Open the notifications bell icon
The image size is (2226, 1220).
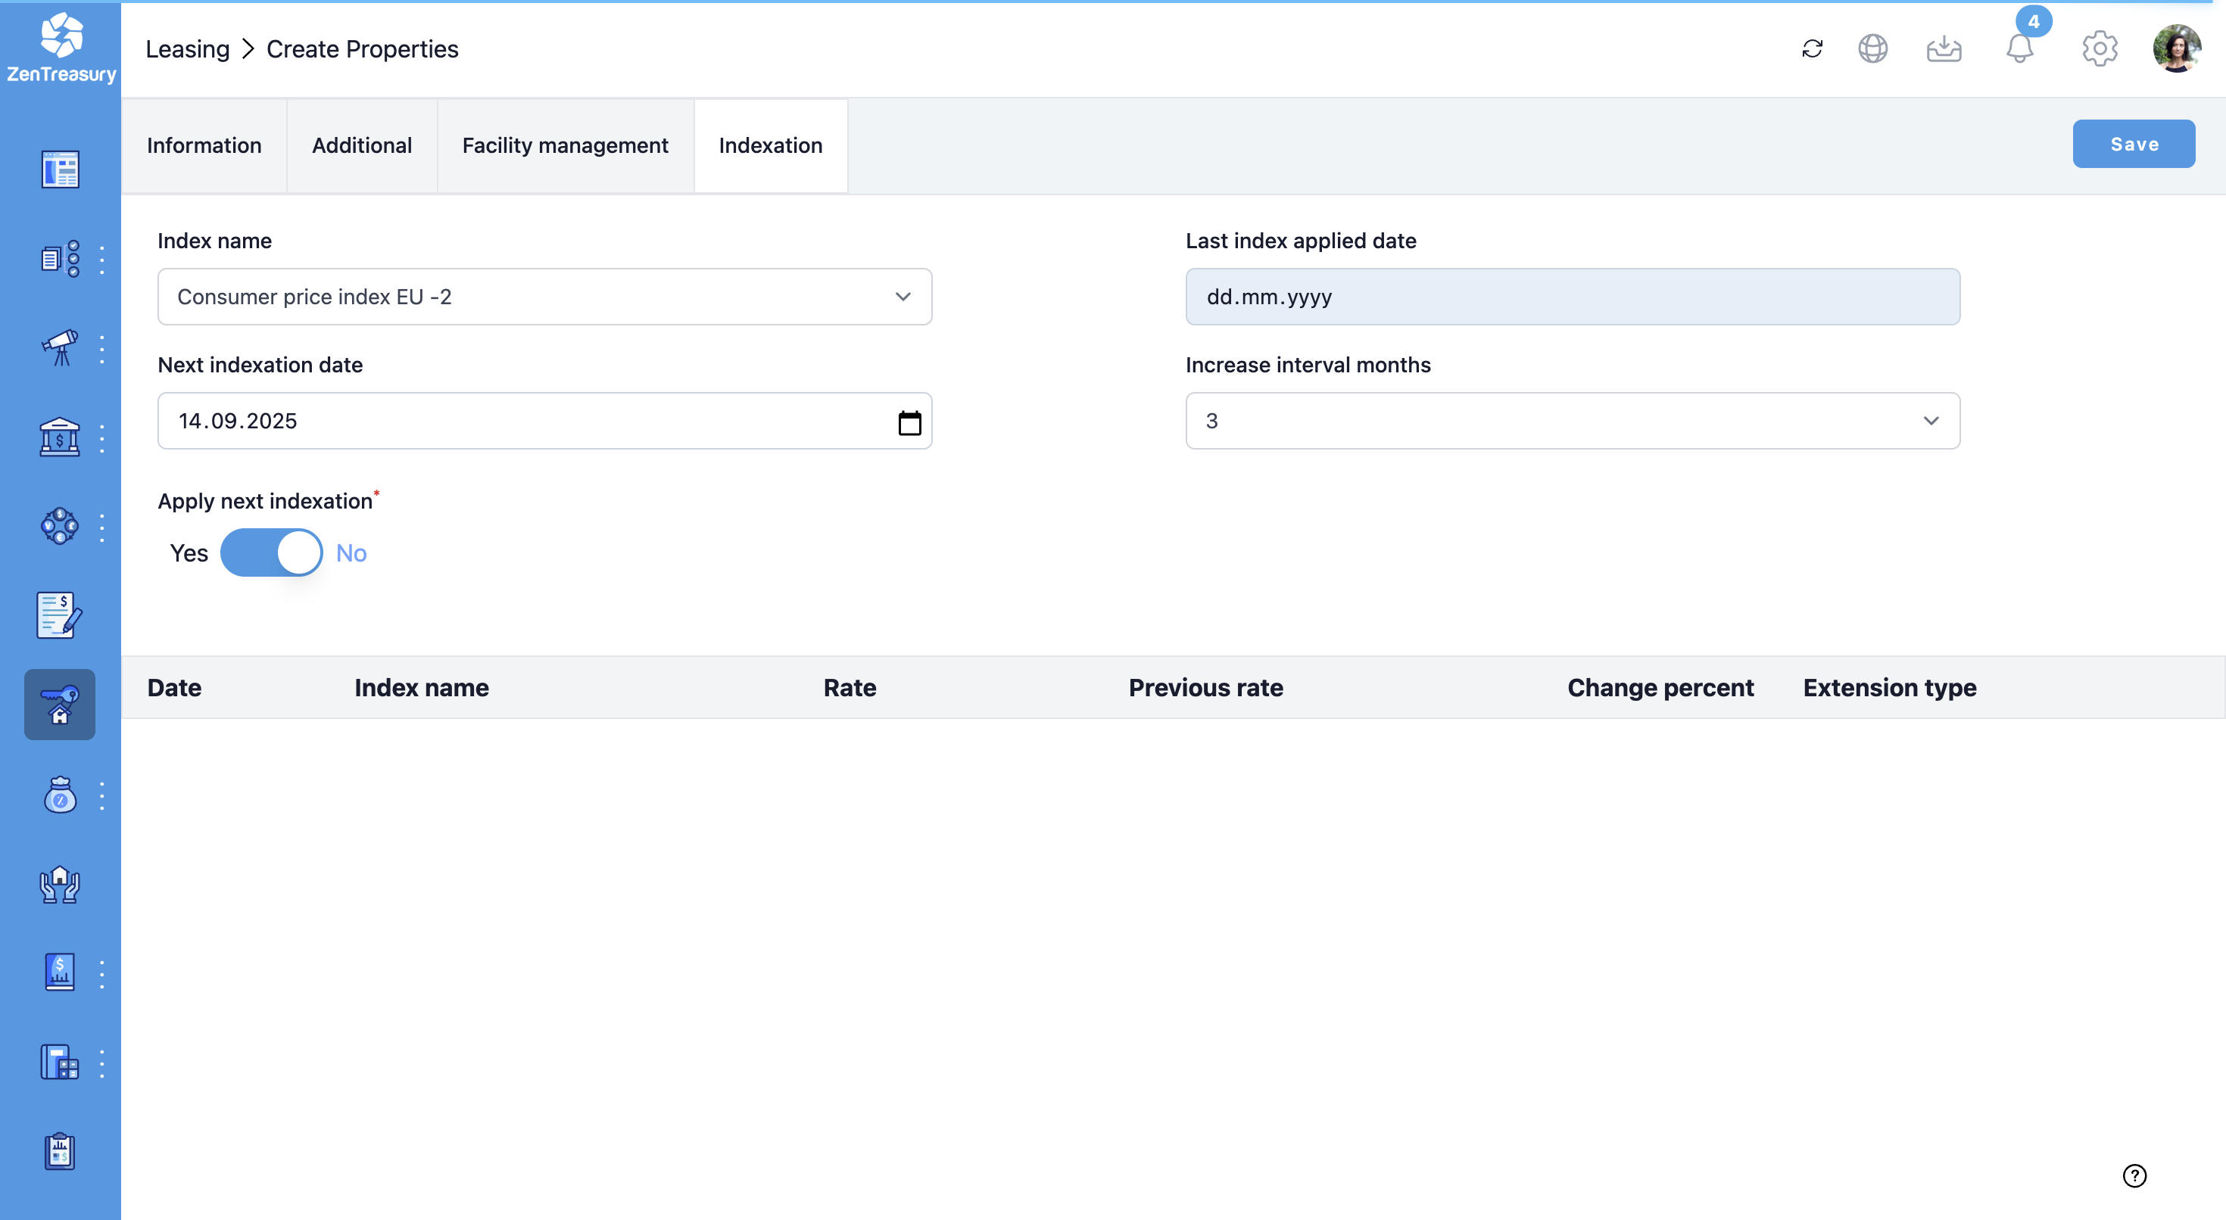pyautogui.click(x=2019, y=49)
